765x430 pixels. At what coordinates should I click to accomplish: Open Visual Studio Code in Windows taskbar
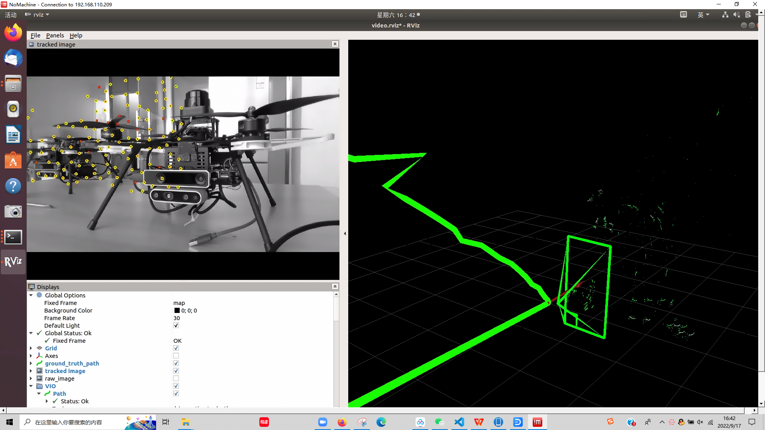click(x=459, y=422)
